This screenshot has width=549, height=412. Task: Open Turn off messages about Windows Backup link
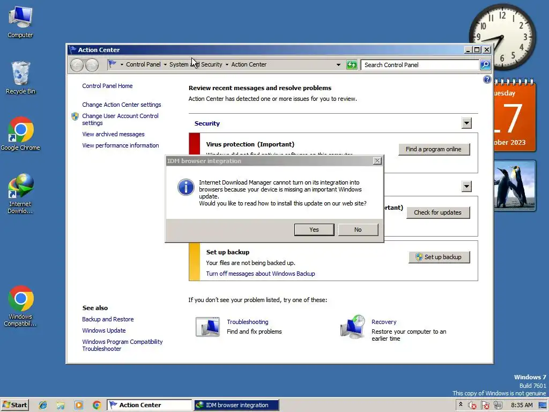click(x=260, y=274)
